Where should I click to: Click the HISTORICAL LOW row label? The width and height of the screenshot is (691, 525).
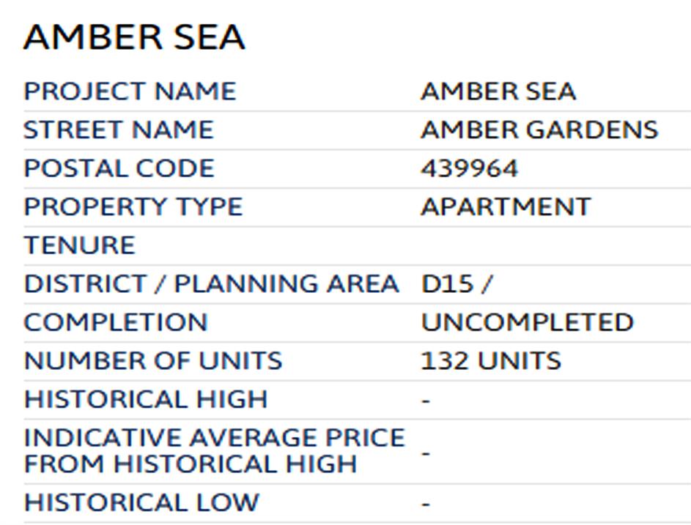[141, 503]
